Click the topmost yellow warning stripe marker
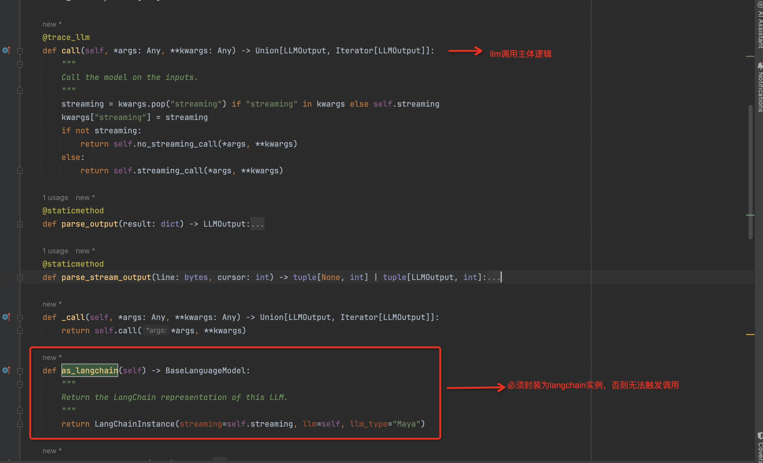This screenshot has height=463, width=763. point(750,56)
